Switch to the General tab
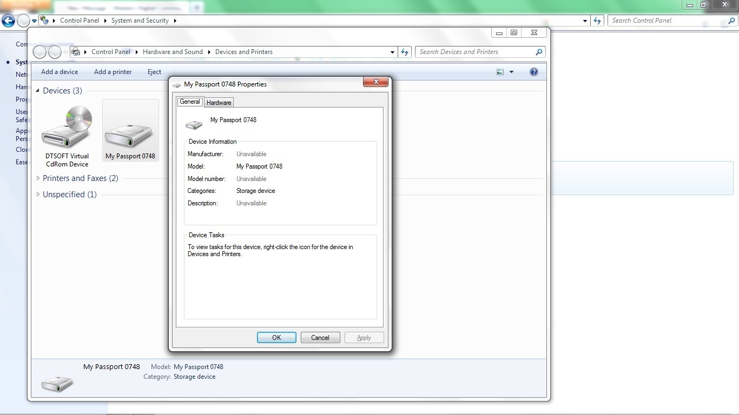The height and width of the screenshot is (415, 739). 190,102
